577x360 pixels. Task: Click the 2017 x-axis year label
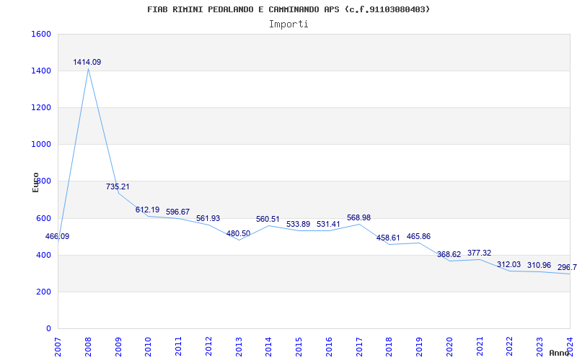[x=359, y=346]
